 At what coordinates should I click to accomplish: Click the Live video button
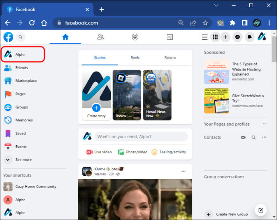tap(99, 152)
